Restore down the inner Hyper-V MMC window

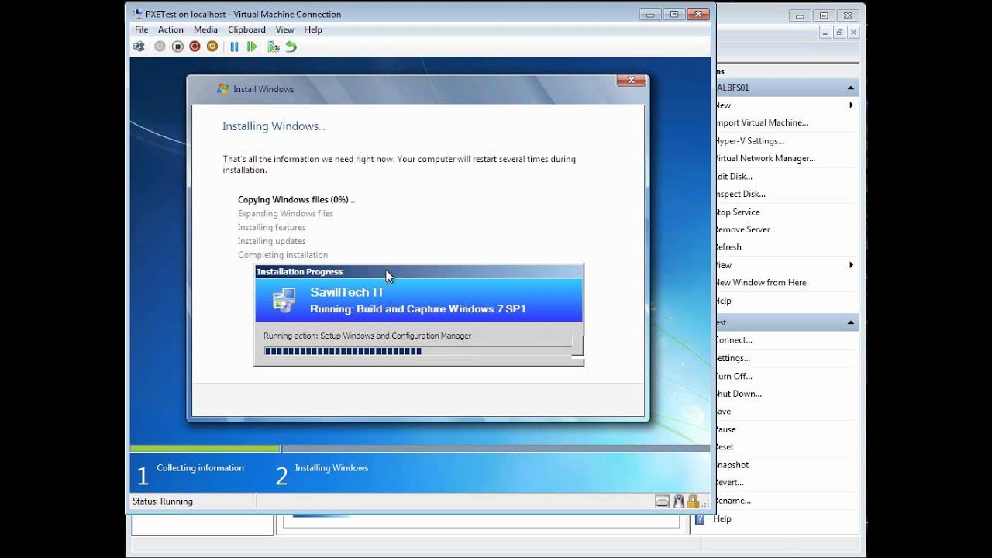(839, 32)
